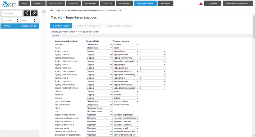The height and width of the screenshot is (137, 255).
Task: Sort by the Nummer column arrows
Action: click(18, 20)
